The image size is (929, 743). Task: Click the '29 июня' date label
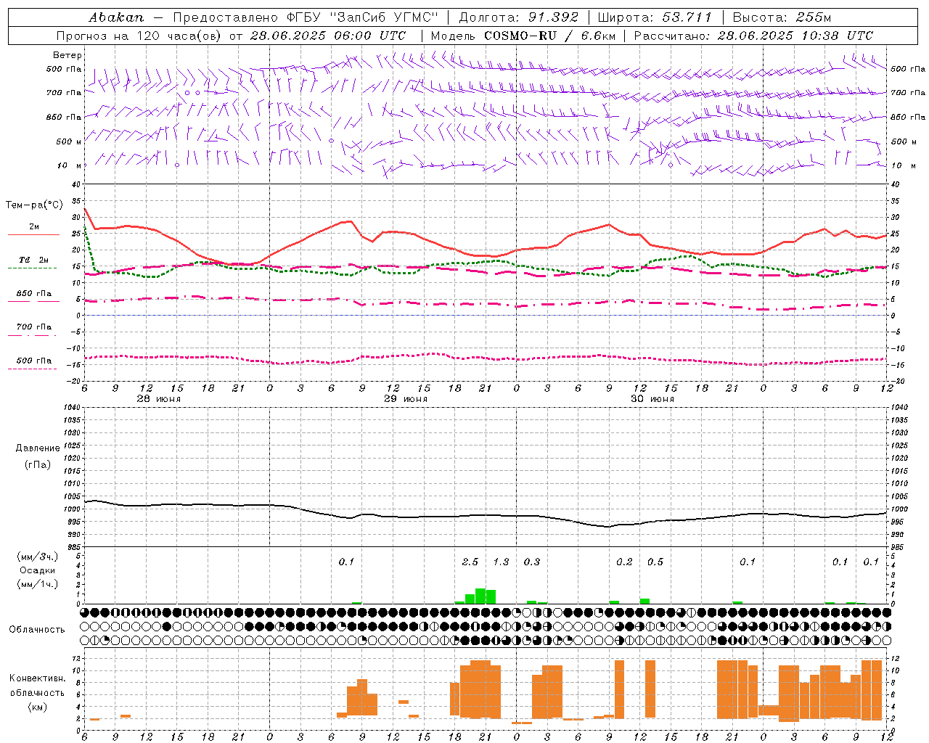(x=406, y=399)
